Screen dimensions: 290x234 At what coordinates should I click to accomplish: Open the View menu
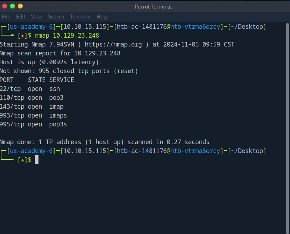tap(36, 17)
